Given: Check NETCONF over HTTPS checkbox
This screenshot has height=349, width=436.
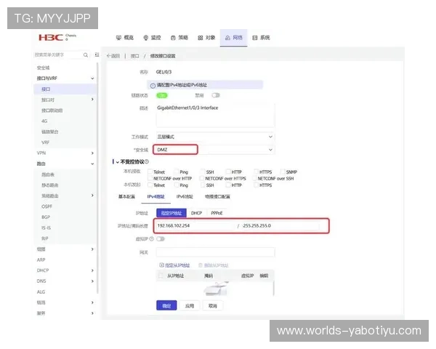Looking at the screenshot, I should click(x=203, y=178).
